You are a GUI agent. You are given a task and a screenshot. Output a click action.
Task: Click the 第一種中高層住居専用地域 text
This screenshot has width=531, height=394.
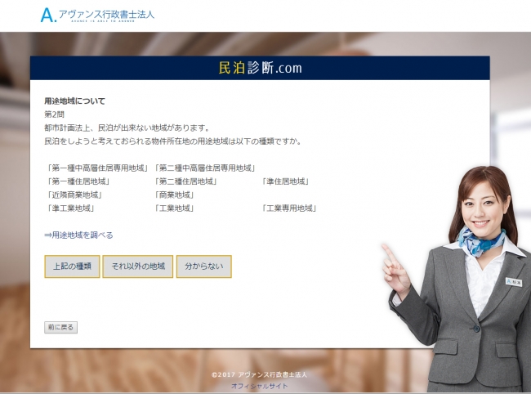click(98, 168)
